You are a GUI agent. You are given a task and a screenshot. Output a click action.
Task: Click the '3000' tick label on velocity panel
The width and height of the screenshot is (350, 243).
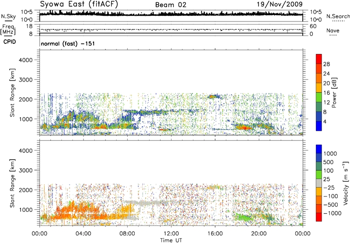click(x=25, y=170)
